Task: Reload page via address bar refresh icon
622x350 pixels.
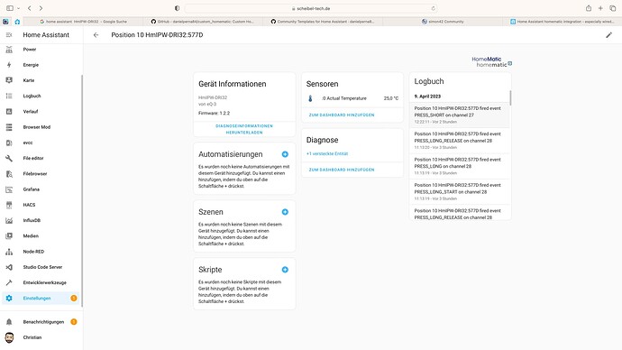Action: [x=434, y=8]
